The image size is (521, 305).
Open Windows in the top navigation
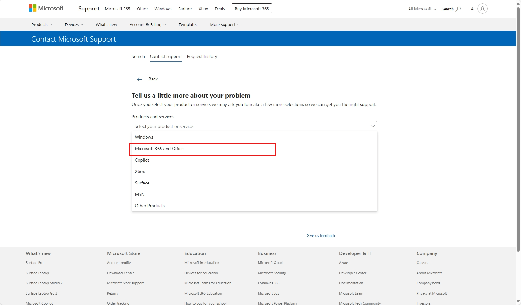163,9
